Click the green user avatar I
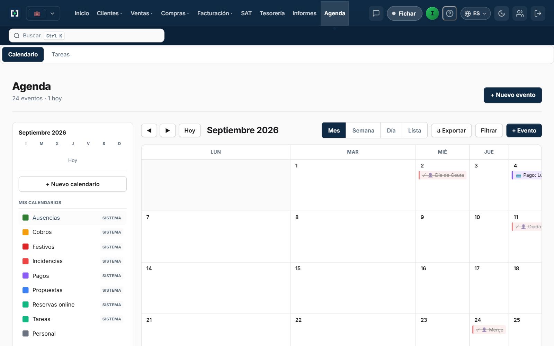 click(432, 13)
